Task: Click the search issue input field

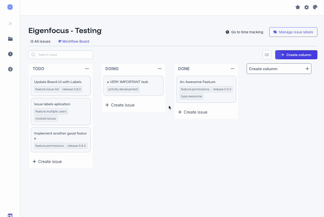Action: coord(61,55)
